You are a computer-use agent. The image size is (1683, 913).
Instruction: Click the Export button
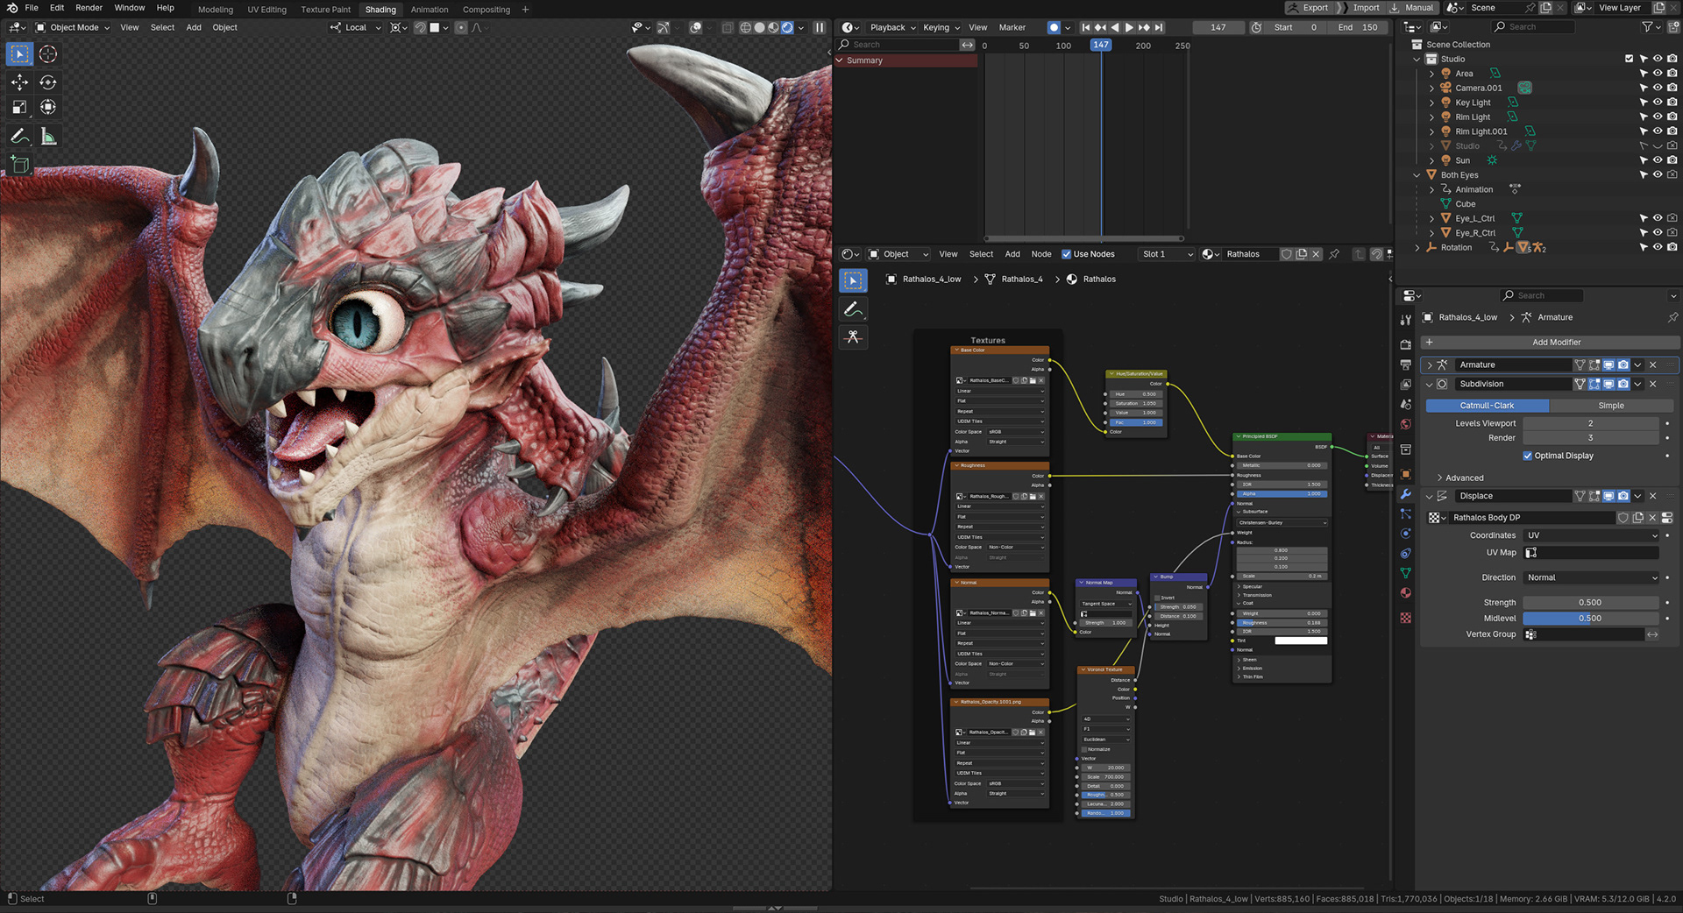point(1309,8)
